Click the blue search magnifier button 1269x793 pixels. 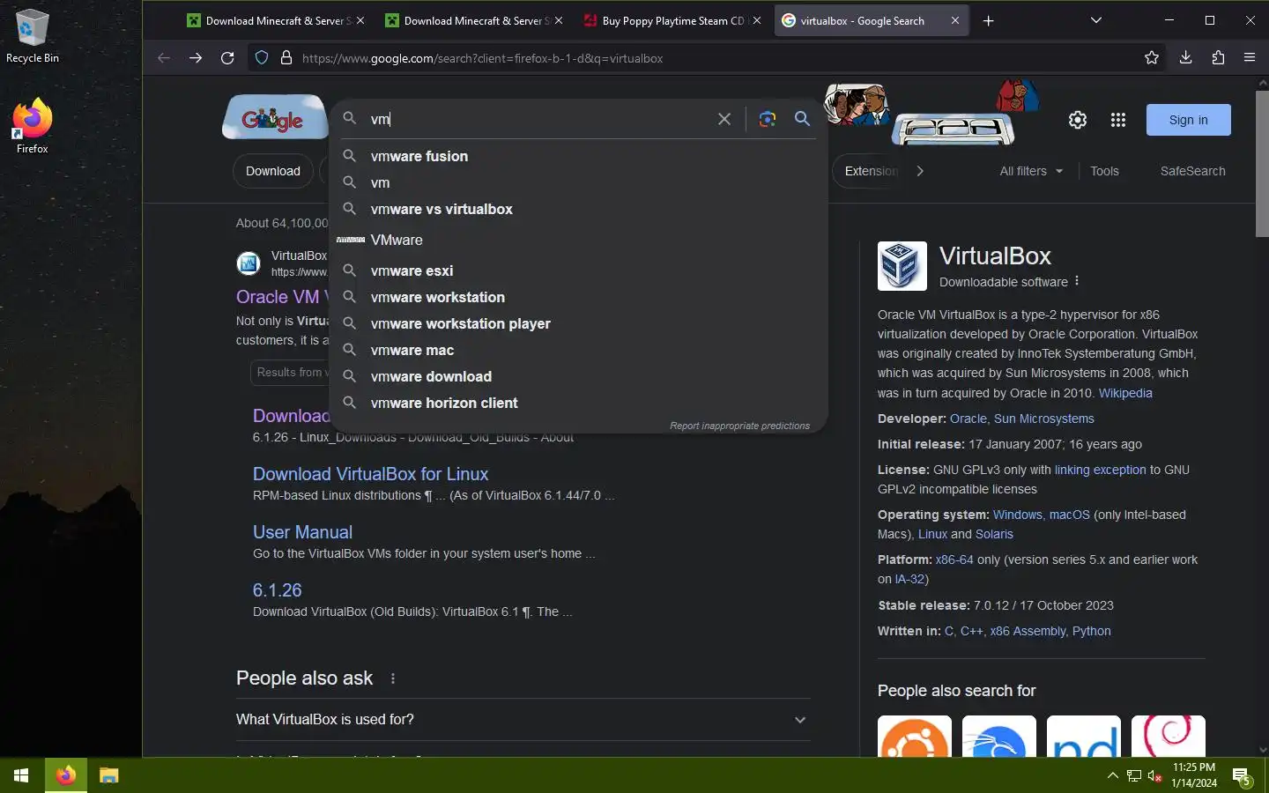802,119
